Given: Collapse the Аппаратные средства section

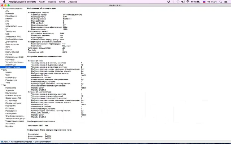Looking at the screenshot, I should click(2, 8).
